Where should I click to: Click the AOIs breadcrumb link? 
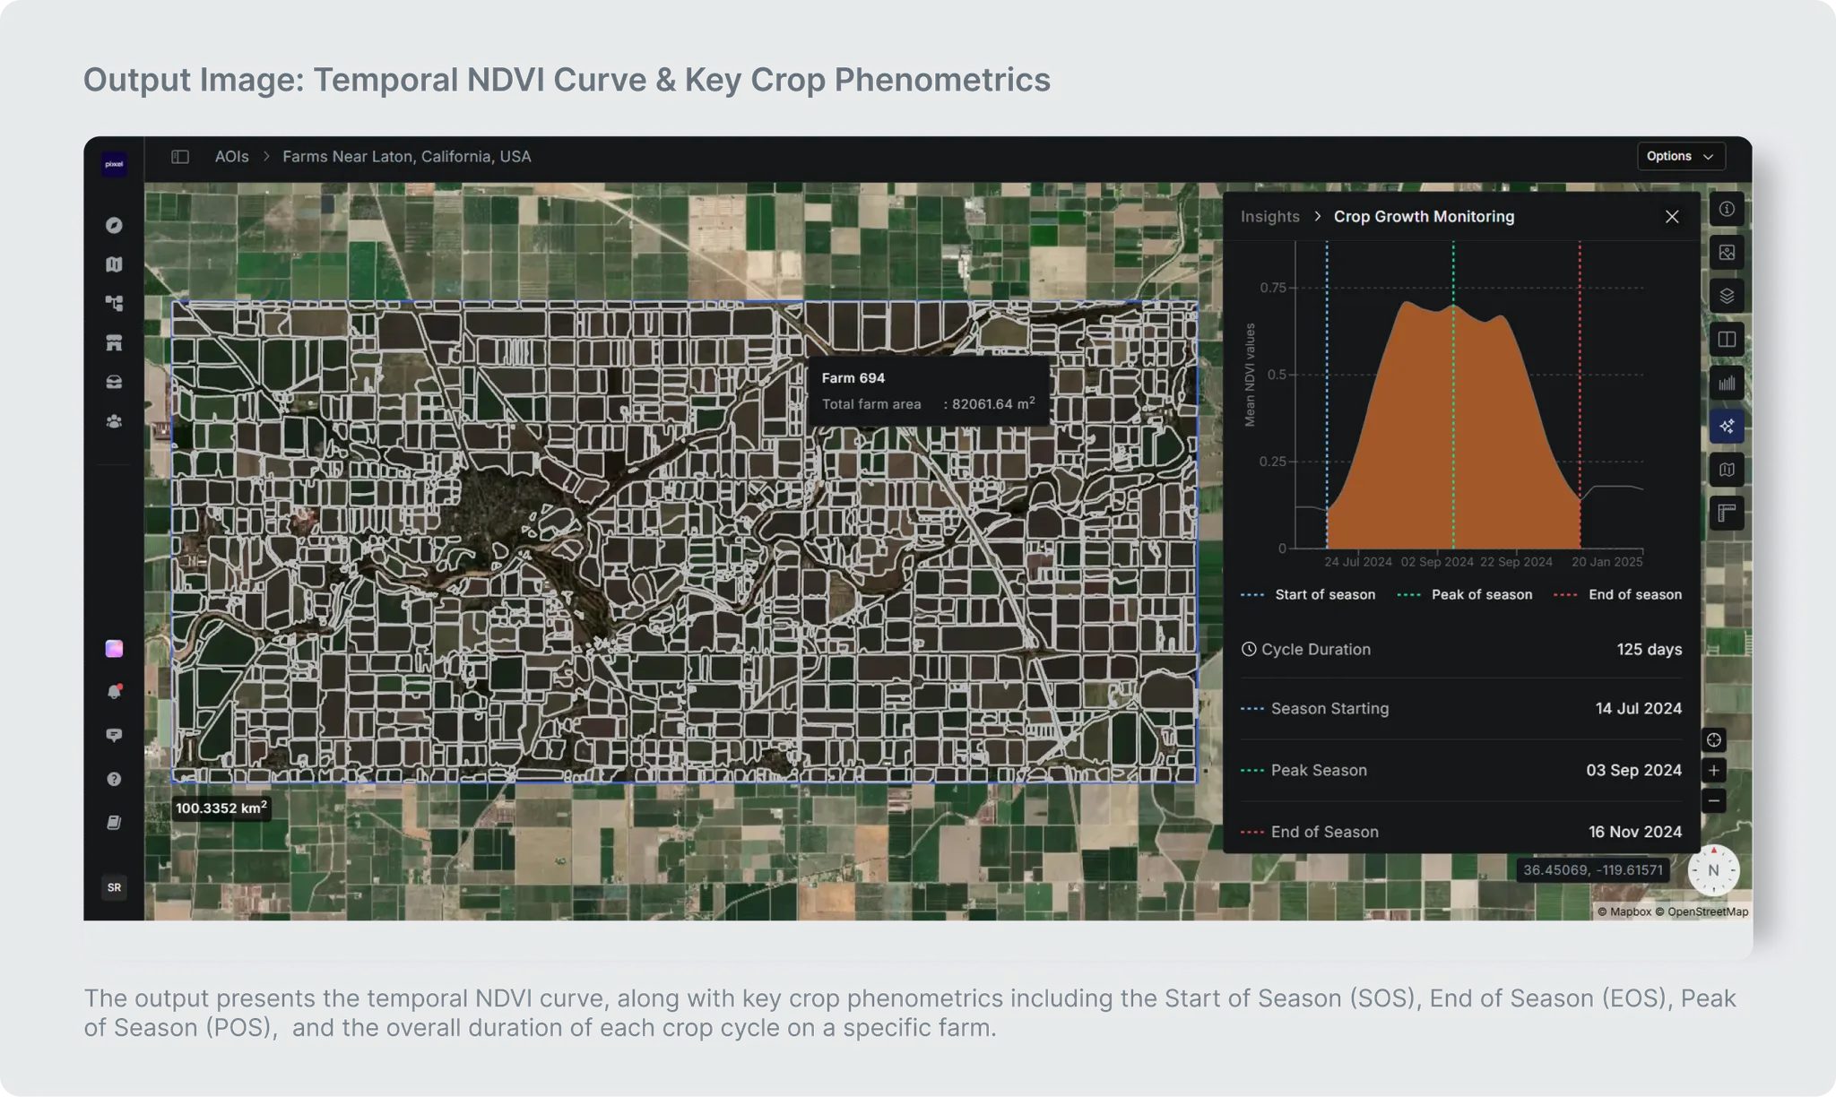coord(231,157)
